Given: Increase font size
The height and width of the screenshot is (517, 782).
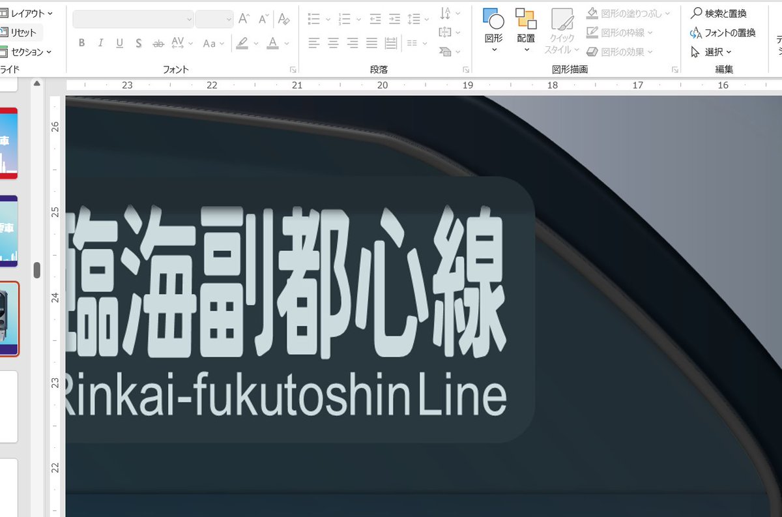Looking at the screenshot, I should [x=244, y=19].
